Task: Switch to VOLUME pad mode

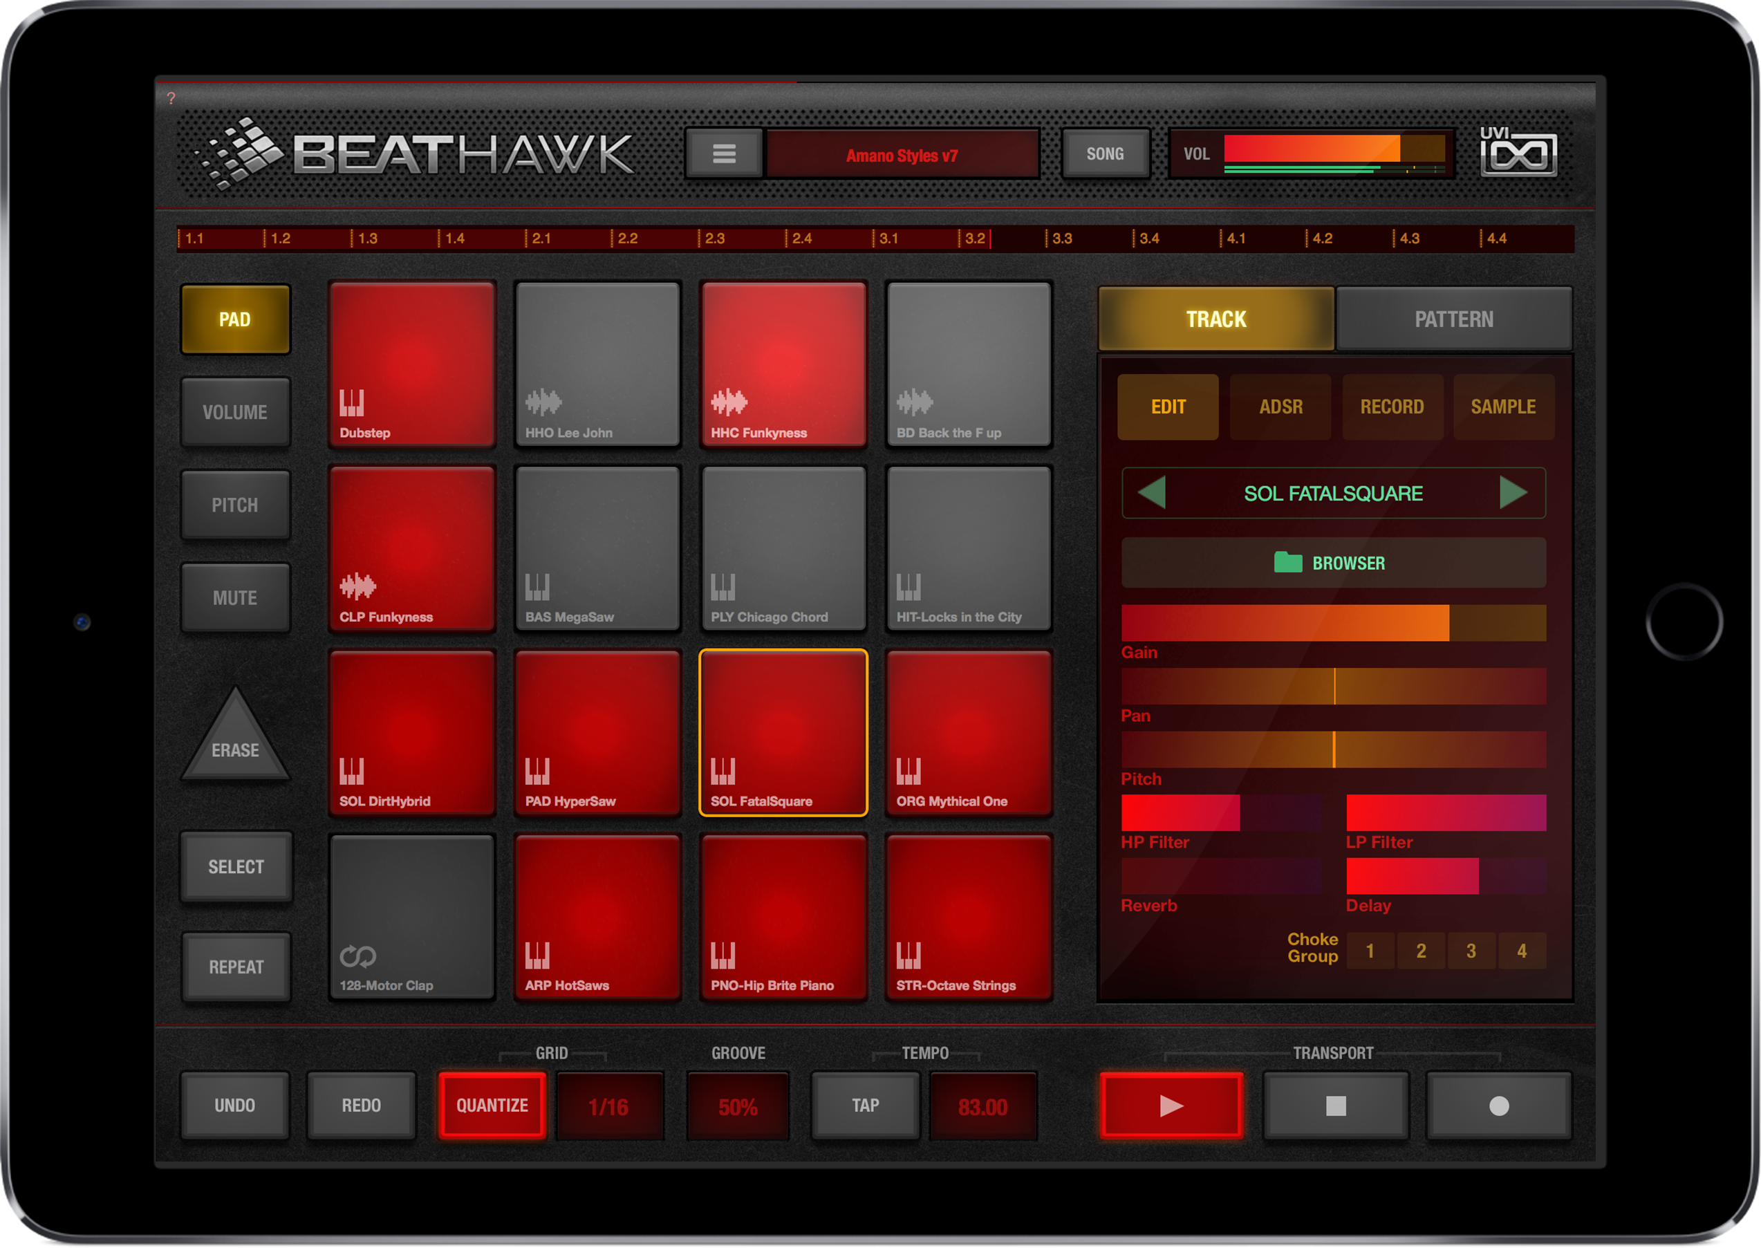Action: tap(235, 413)
